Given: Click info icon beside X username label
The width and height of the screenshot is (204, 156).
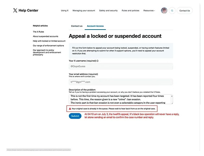Looking at the screenshot, I should click(x=98, y=61).
